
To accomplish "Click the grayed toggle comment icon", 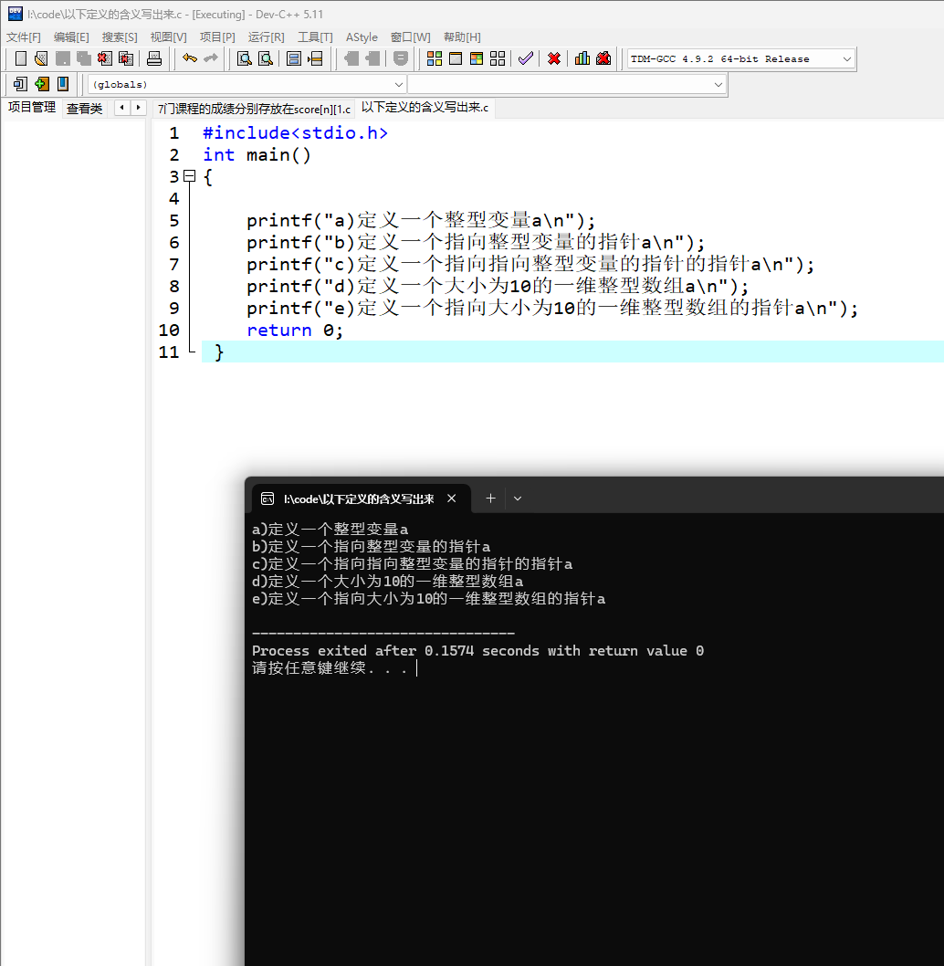I will click(401, 58).
